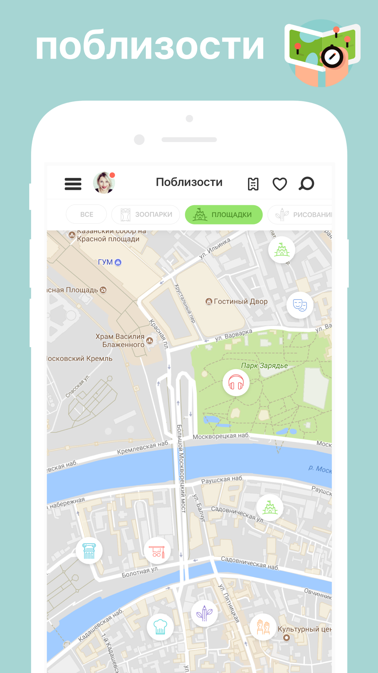Open the hamburger menu
Viewport: 378px width, 673px height.
tap(73, 184)
